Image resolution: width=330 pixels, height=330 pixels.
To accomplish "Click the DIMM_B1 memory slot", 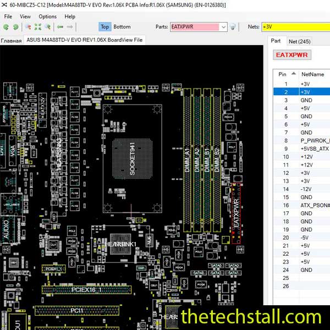I will point(207,160).
